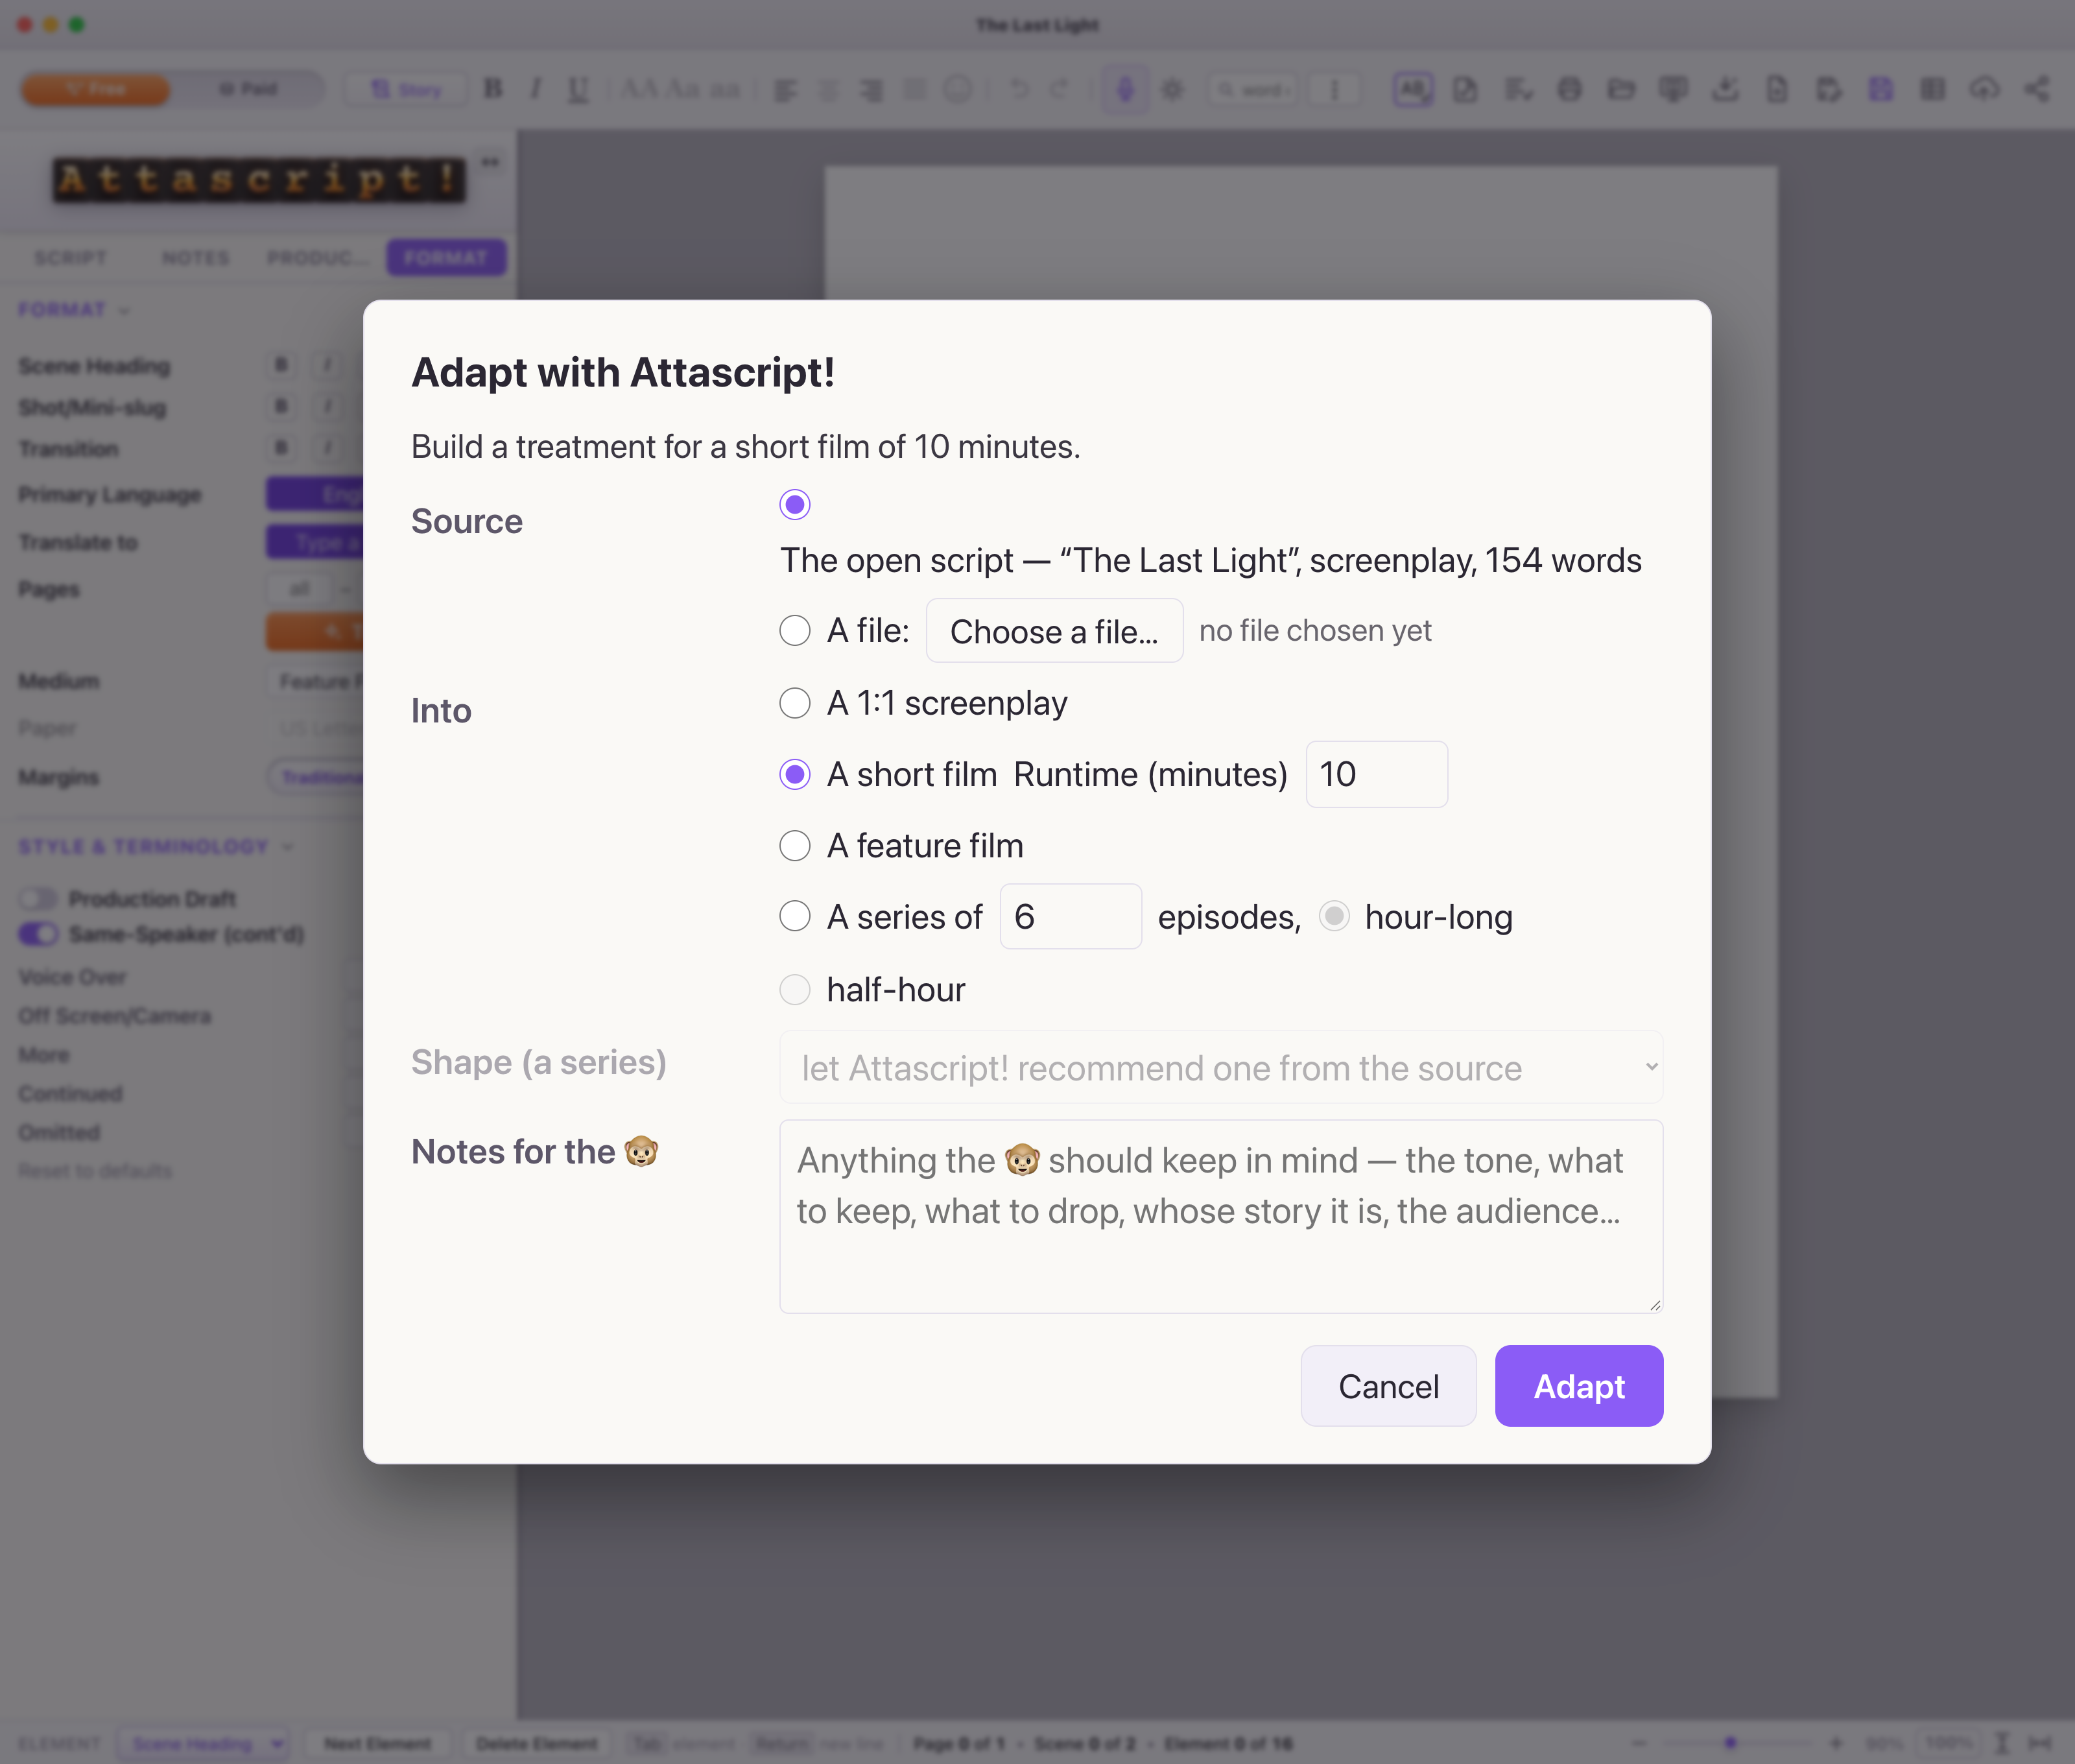
Task: Open the NOTES tab in the sidebar
Action: point(196,258)
